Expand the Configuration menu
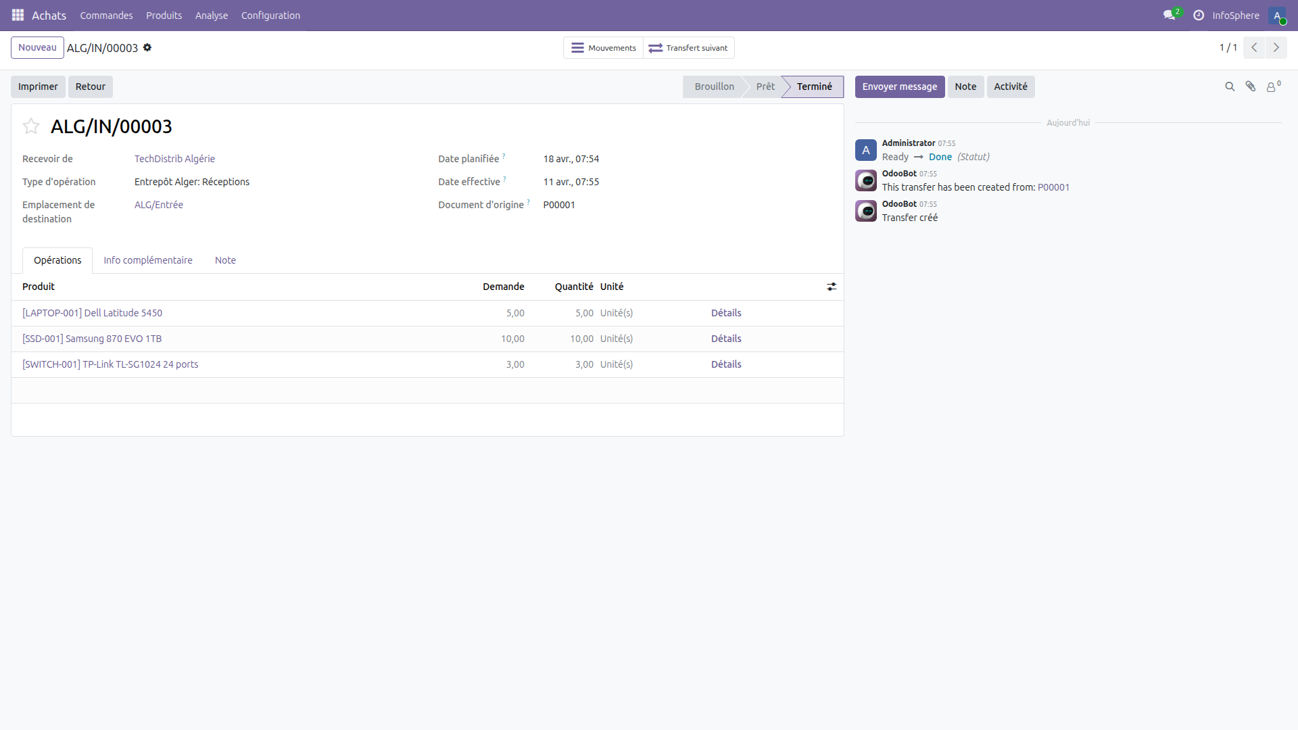1298x730 pixels. (270, 15)
